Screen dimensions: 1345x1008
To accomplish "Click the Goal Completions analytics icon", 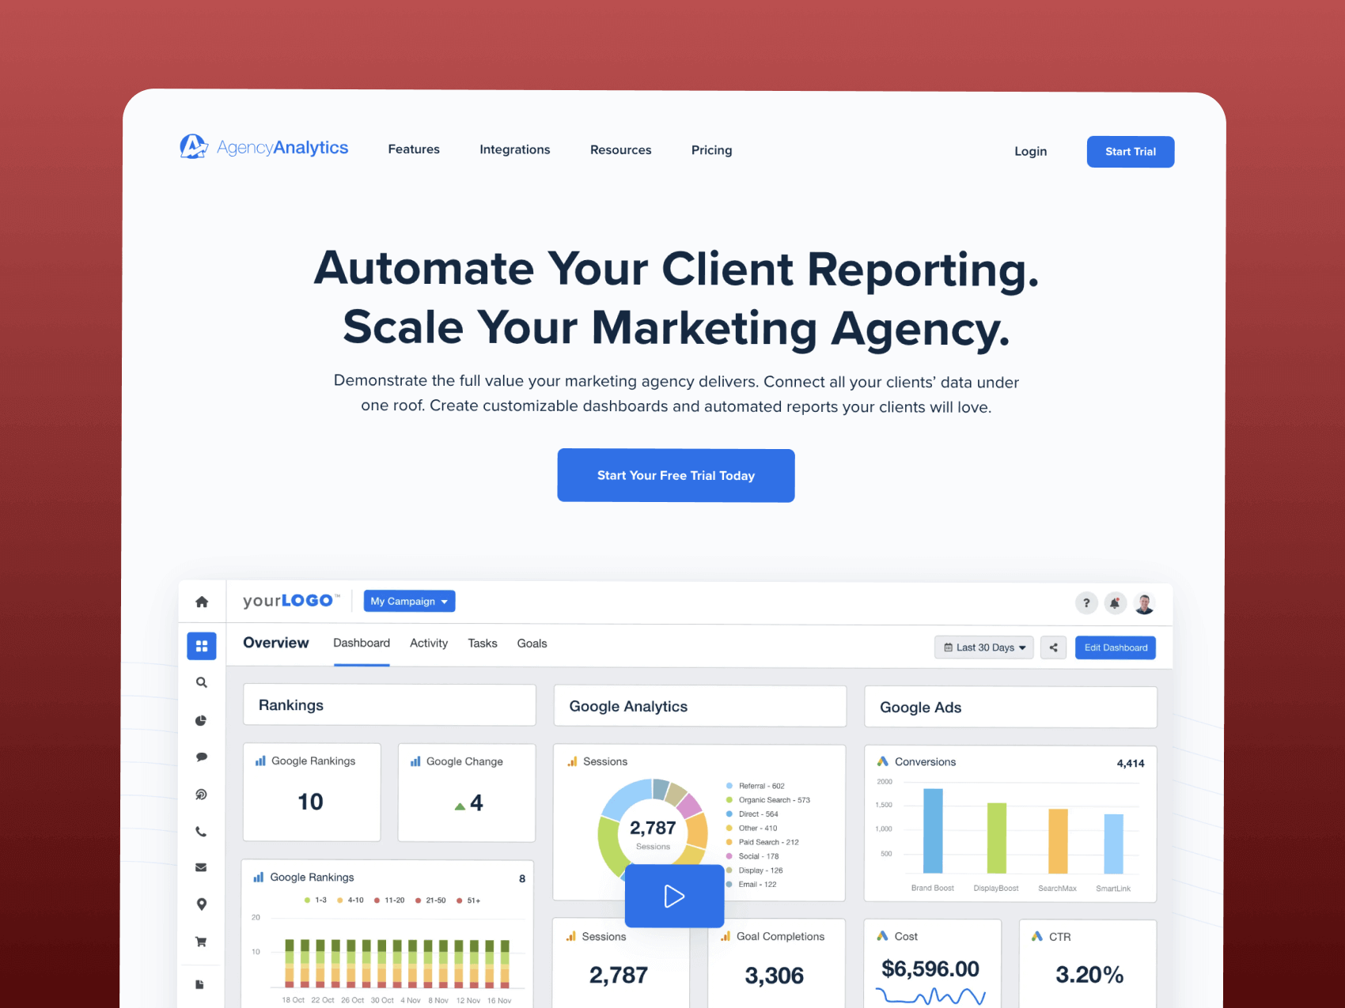I will pyautogui.click(x=726, y=936).
